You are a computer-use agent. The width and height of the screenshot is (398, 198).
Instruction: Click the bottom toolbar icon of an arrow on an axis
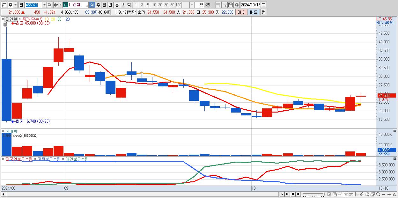pos(346,194)
